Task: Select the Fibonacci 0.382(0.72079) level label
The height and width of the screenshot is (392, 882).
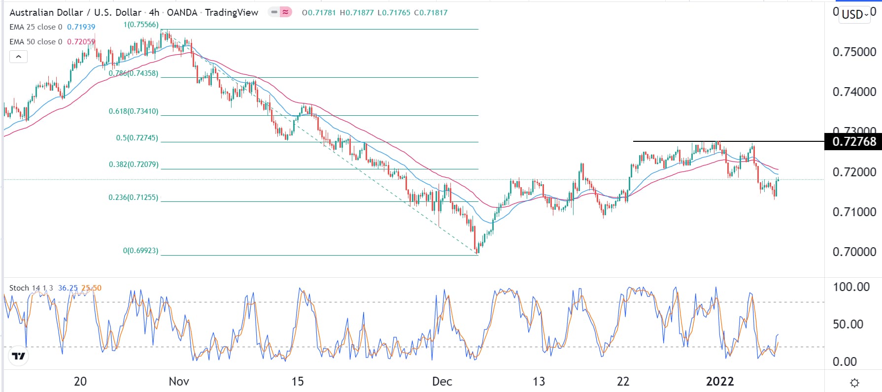Action: [134, 164]
